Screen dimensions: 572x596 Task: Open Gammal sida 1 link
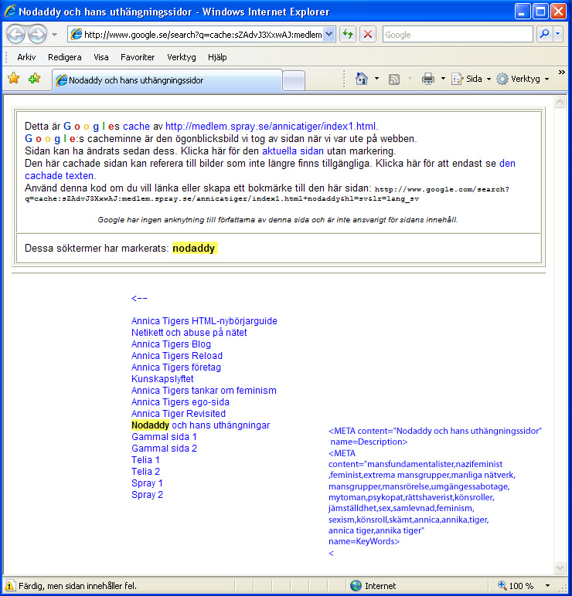(x=164, y=437)
